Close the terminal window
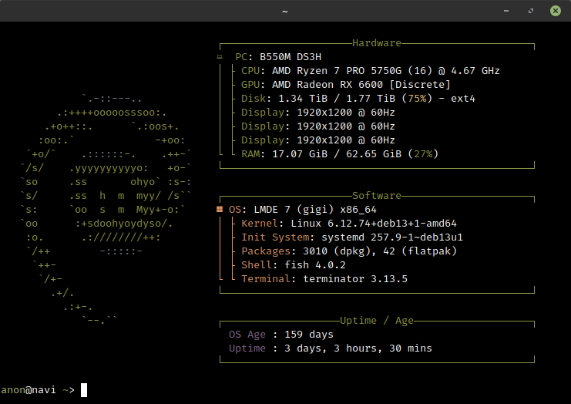The height and width of the screenshot is (404, 571). point(556,11)
